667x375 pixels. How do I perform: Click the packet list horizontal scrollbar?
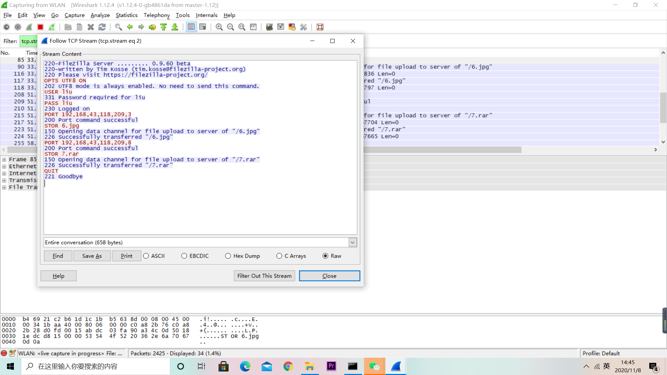point(441,150)
